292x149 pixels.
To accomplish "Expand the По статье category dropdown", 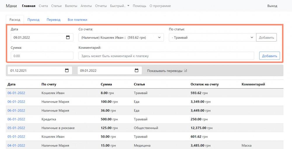I will click(212, 37).
